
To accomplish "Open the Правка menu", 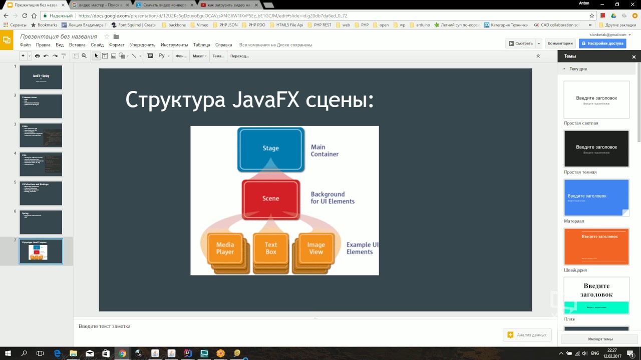I will 43,44.
